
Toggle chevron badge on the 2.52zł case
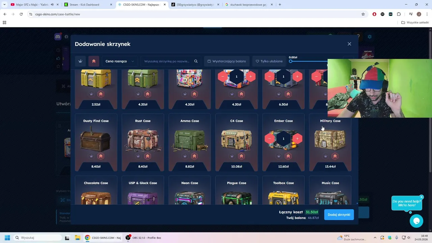click(101, 94)
